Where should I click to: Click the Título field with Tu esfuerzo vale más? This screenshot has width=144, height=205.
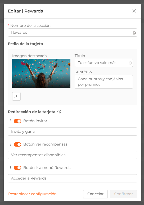click(104, 63)
